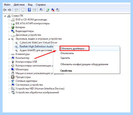Click the Контроллеры USB plug icon
This screenshot has height=115, width=133.
click(13, 62)
